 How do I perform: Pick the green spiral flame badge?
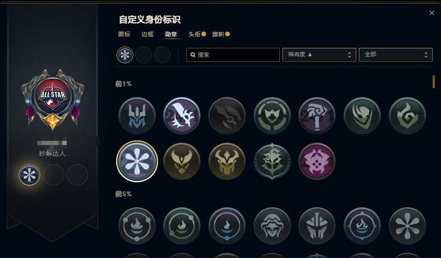[407, 116]
